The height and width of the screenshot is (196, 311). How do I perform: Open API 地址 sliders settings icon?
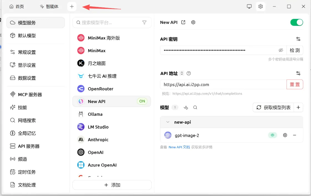coord(298,73)
